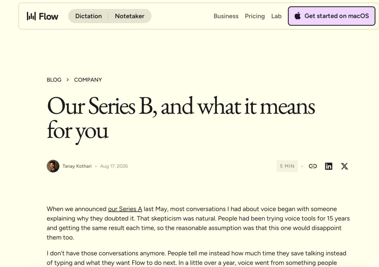Go to the Pricing page
The width and height of the screenshot is (379, 267).
(255, 16)
